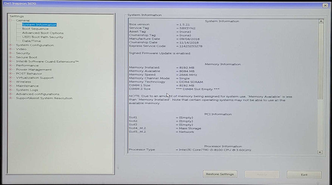Click the Memory Speed 2666 MHz value
Viewport: 332px width, 185px height.
coord(188,75)
